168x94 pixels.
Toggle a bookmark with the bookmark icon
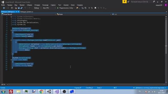(95, 8)
